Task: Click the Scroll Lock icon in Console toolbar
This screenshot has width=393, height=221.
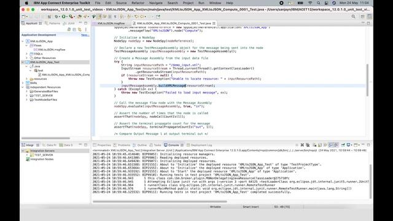Action: tap(320, 145)
